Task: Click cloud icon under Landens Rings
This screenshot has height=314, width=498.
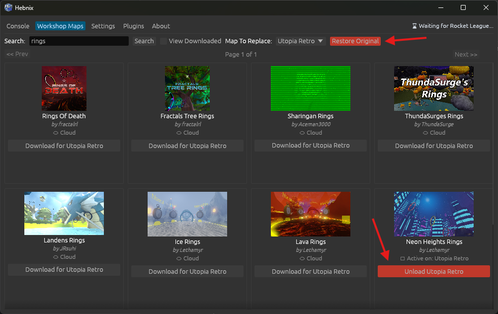Action: click(x=56, y=257)
